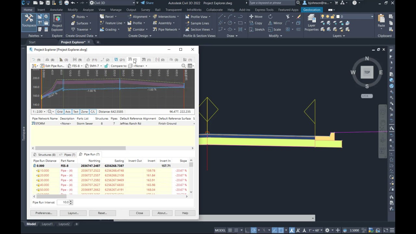Select the Pipe Run (7) tab
416x234 pixels.
pyautogui.click(x=89, y=154)
